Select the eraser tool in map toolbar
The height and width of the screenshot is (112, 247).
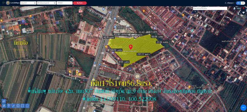pos(4,106)
